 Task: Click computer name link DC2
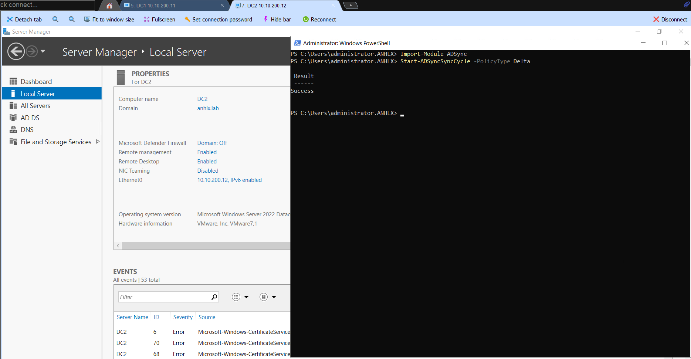[202, 99]
